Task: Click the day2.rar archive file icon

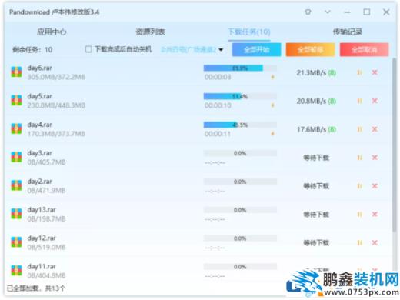Action: pos(16,185)
